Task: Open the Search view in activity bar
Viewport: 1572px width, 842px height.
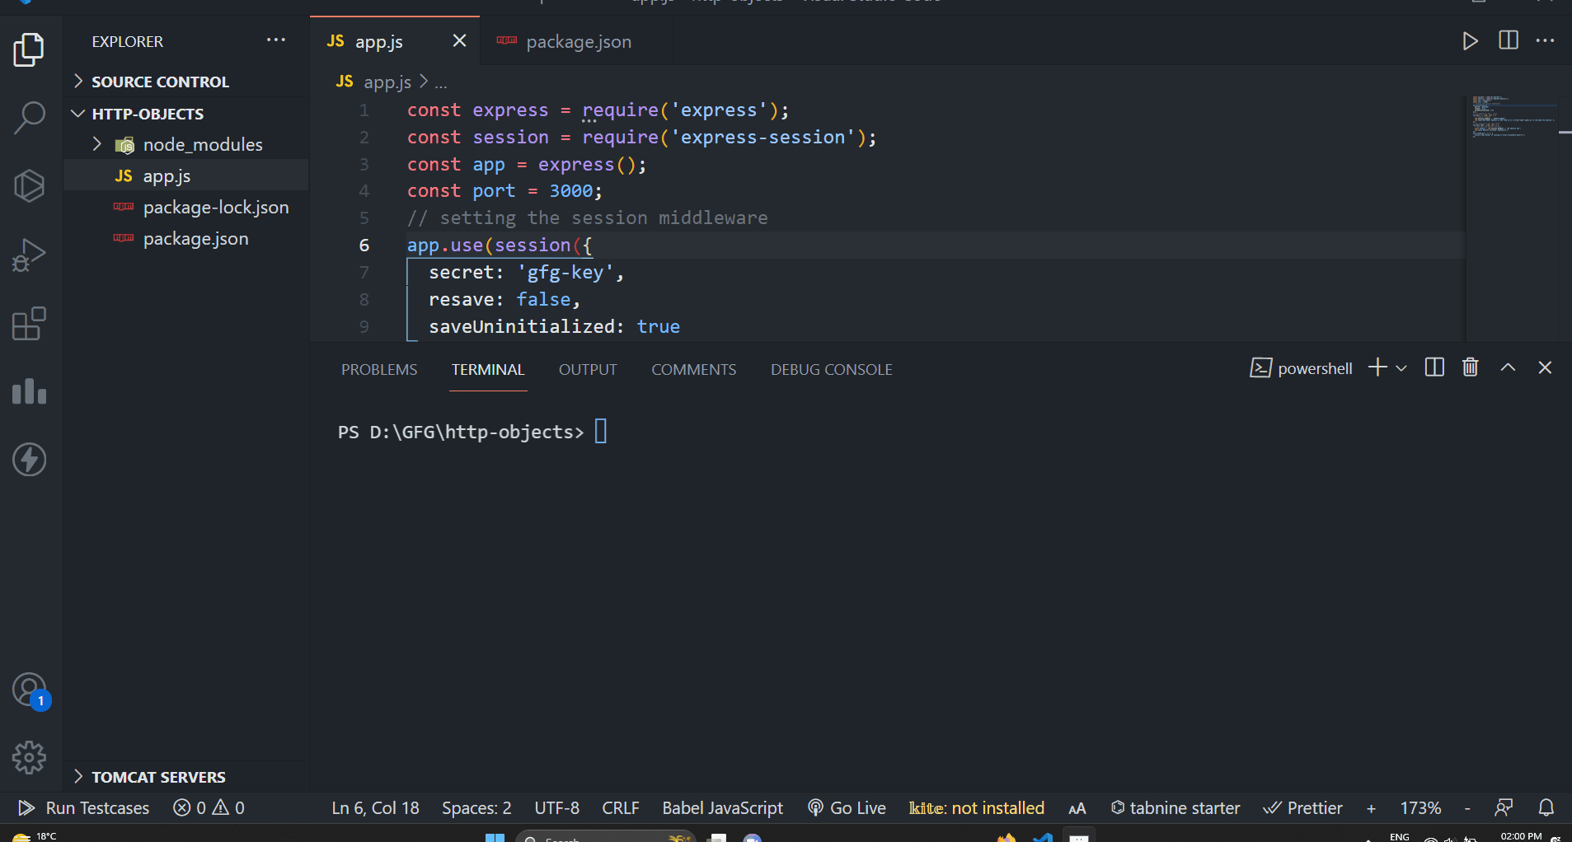Action: (30, 117)
